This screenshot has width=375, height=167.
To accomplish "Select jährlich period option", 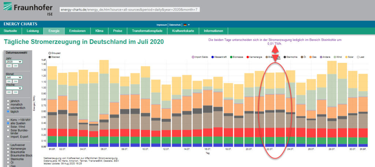I will [x=8, y=101].
